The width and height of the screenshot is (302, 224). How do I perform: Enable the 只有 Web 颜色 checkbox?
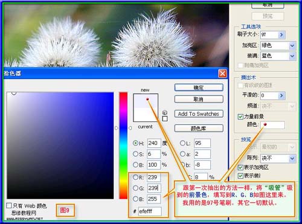[9, 205]
